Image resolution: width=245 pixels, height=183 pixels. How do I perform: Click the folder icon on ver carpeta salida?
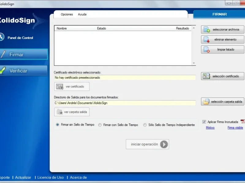59,112
